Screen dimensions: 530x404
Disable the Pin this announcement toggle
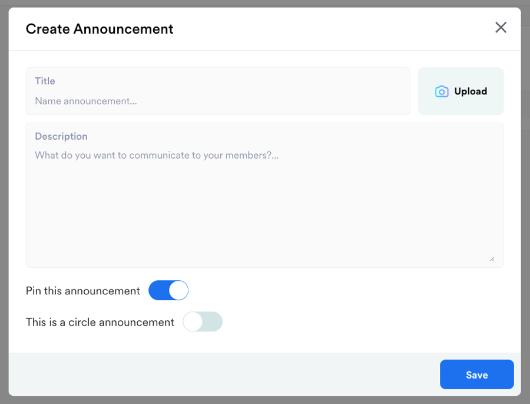click(x=168, y=291)
